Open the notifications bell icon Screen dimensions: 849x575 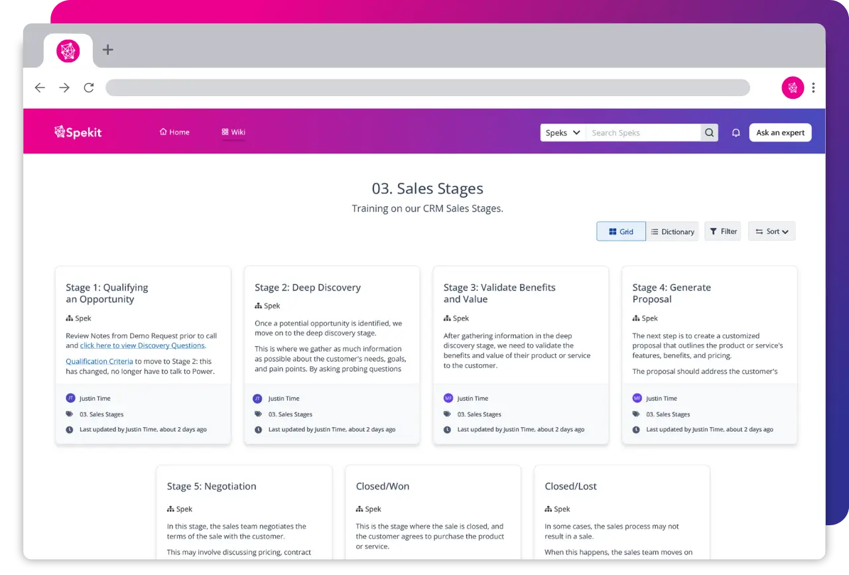pyautogui.click(x=736, y=132)
